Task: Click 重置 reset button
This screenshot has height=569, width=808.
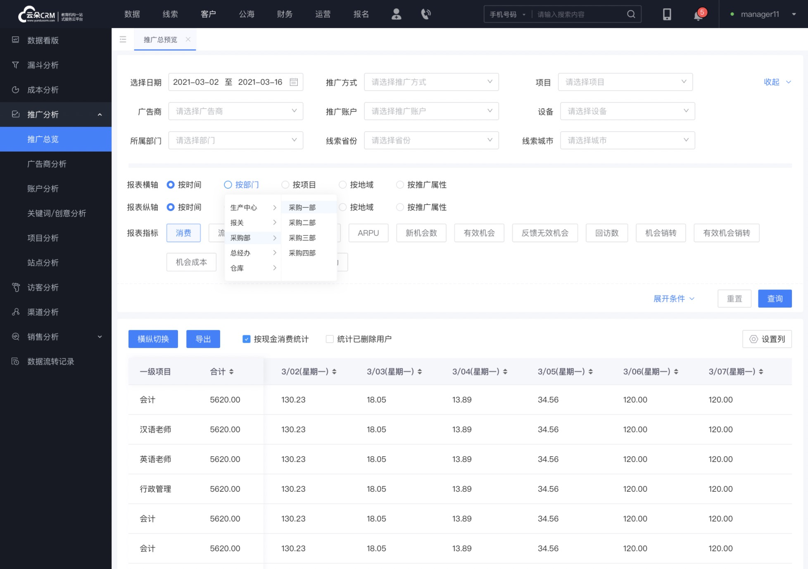Action: (x=734, y=299)
